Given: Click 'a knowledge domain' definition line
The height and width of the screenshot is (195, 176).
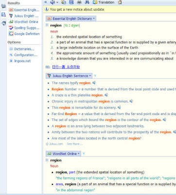Looking at the screenshot, I should coord(115,58).
